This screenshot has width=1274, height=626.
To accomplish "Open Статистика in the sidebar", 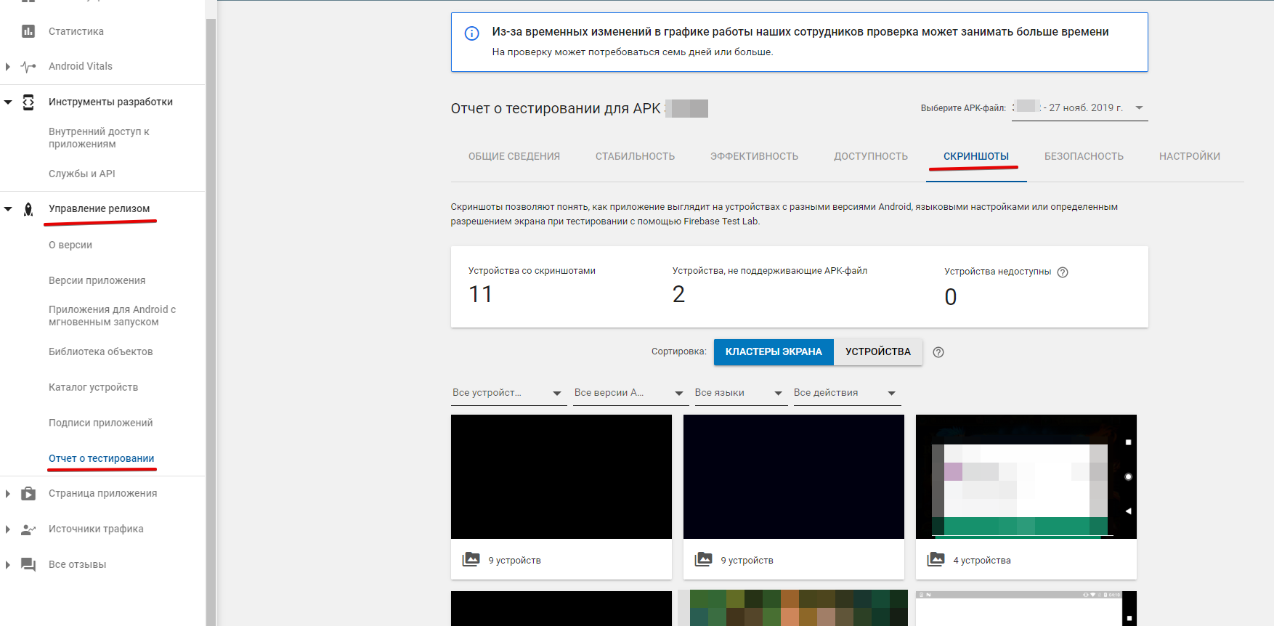I will pos(76,31).
